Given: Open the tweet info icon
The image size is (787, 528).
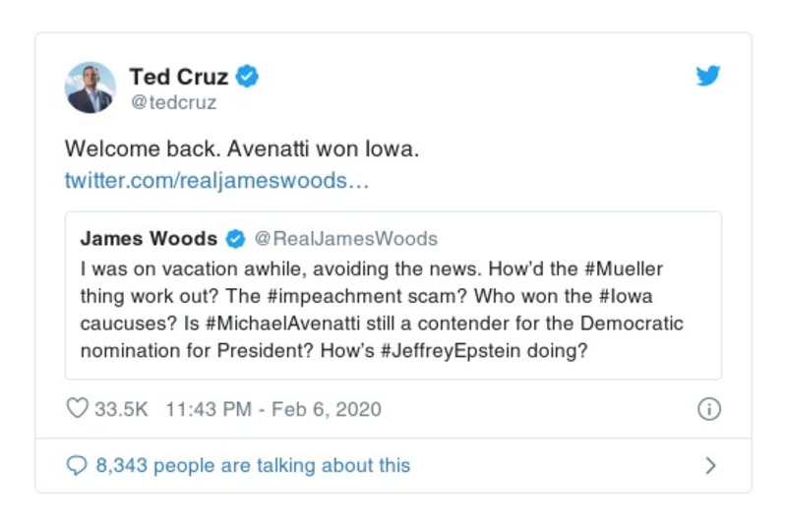Looking at the screenshot, I should coord(708,410).
